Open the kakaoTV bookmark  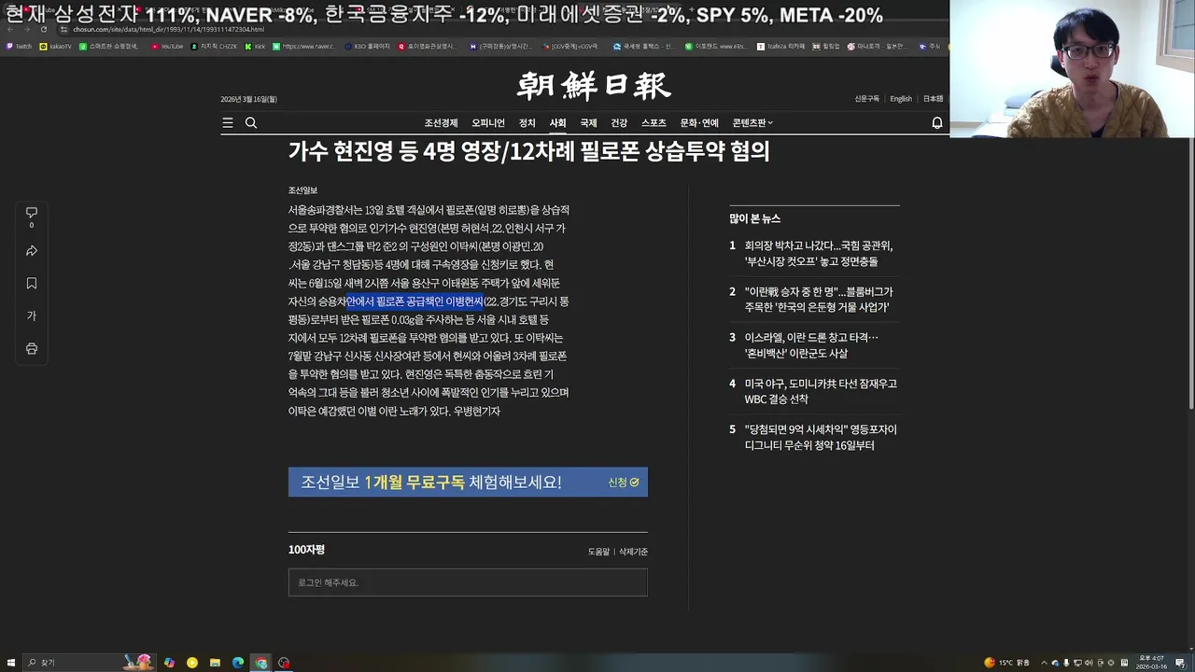pos(56,46)
